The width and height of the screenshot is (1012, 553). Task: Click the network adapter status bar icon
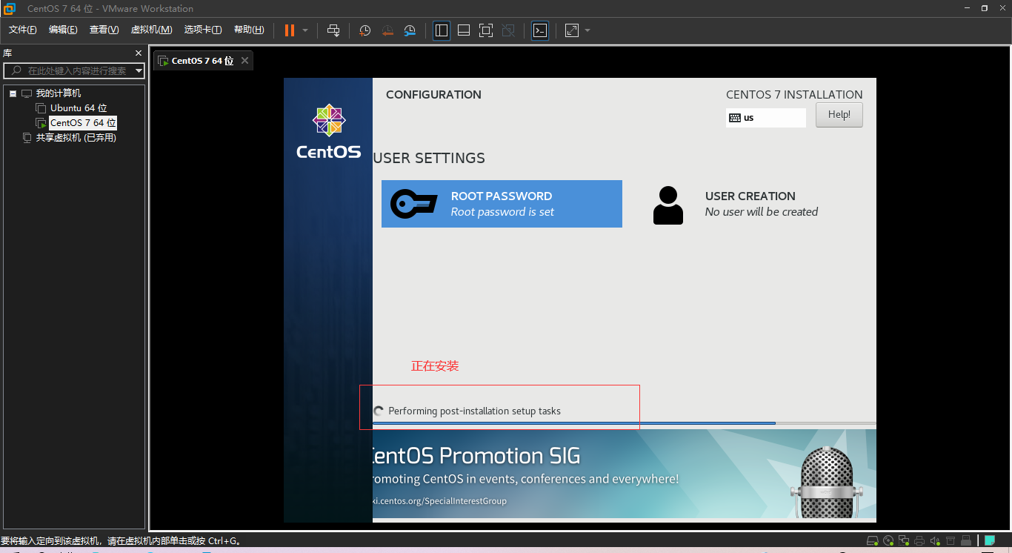(x=904, y=540)
